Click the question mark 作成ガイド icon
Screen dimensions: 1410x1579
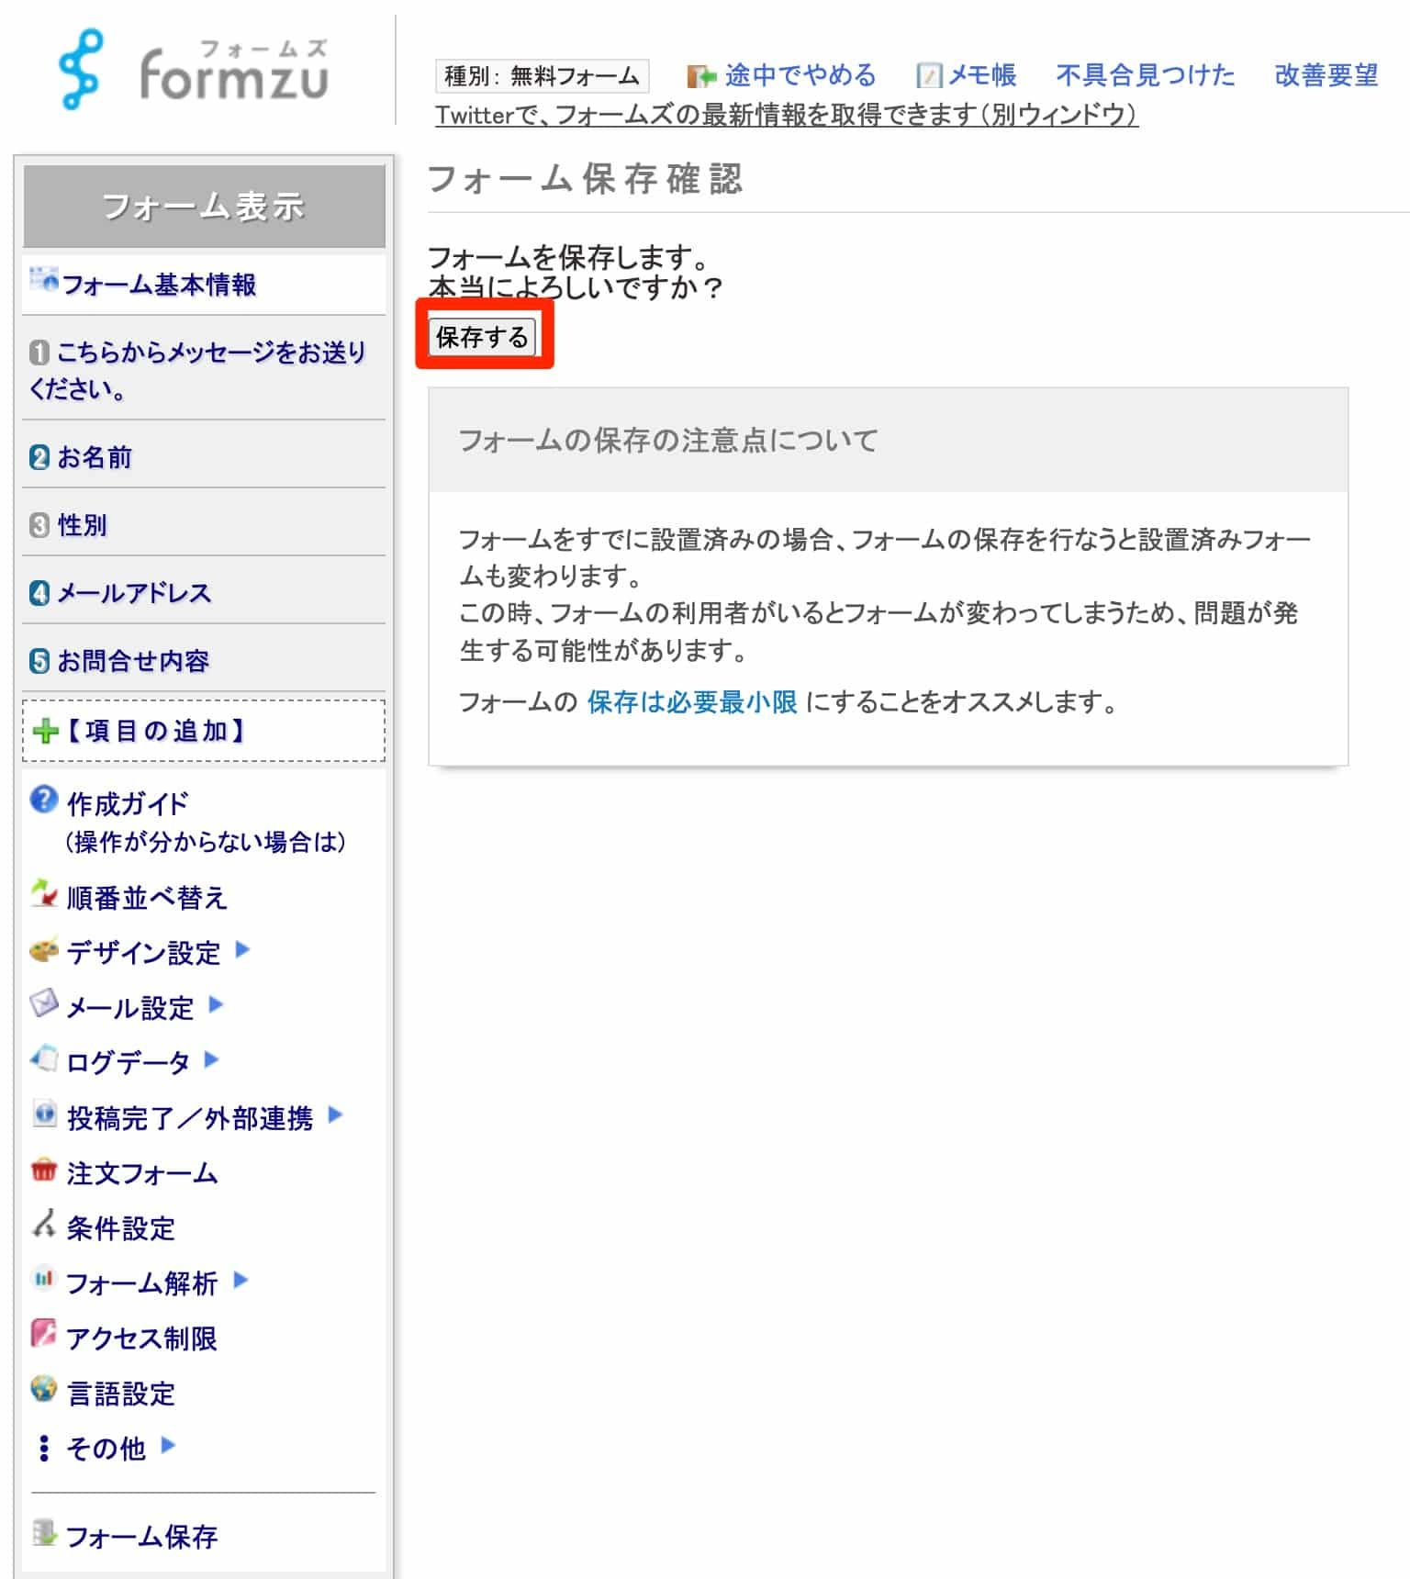[43, 800]
